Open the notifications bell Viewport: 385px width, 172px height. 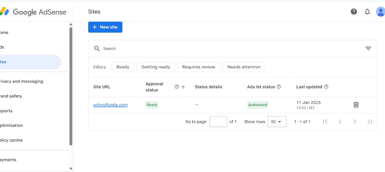(367, 12)
